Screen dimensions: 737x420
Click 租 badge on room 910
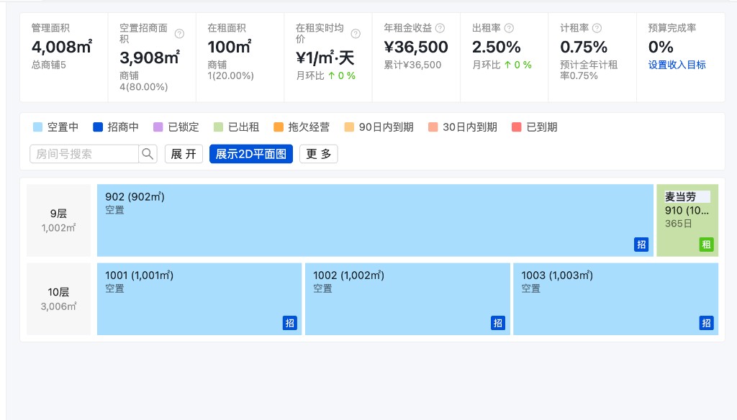(706, 245)
